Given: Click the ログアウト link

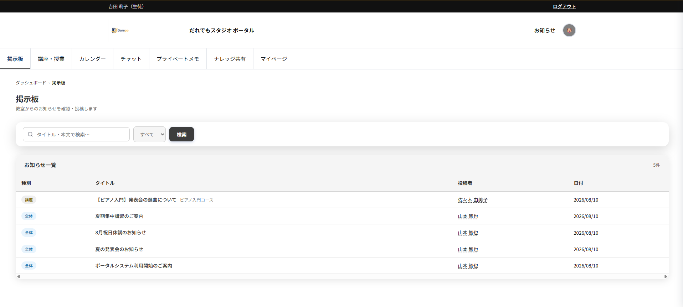Looking at the screenshot, I should click(564, 6).
